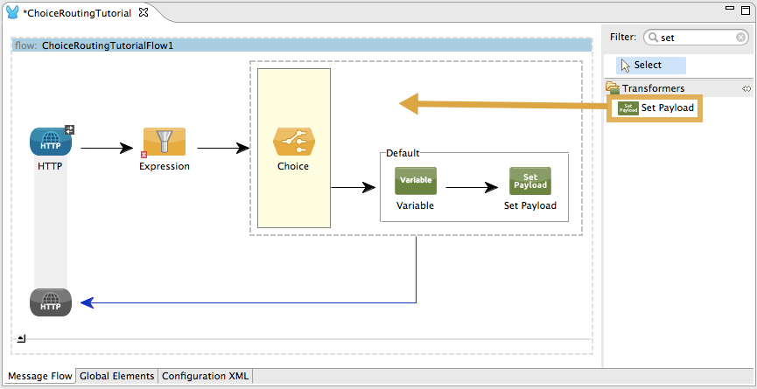The width and height of the screenshot is (757, 389).
Task: Click the red error marker on Expression
Action: click(144, 154)
